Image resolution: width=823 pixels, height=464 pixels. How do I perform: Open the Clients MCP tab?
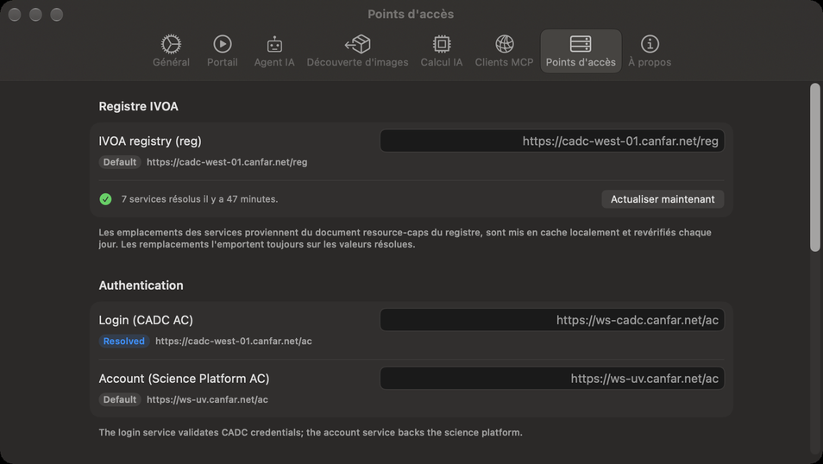(x=504, y=51)
